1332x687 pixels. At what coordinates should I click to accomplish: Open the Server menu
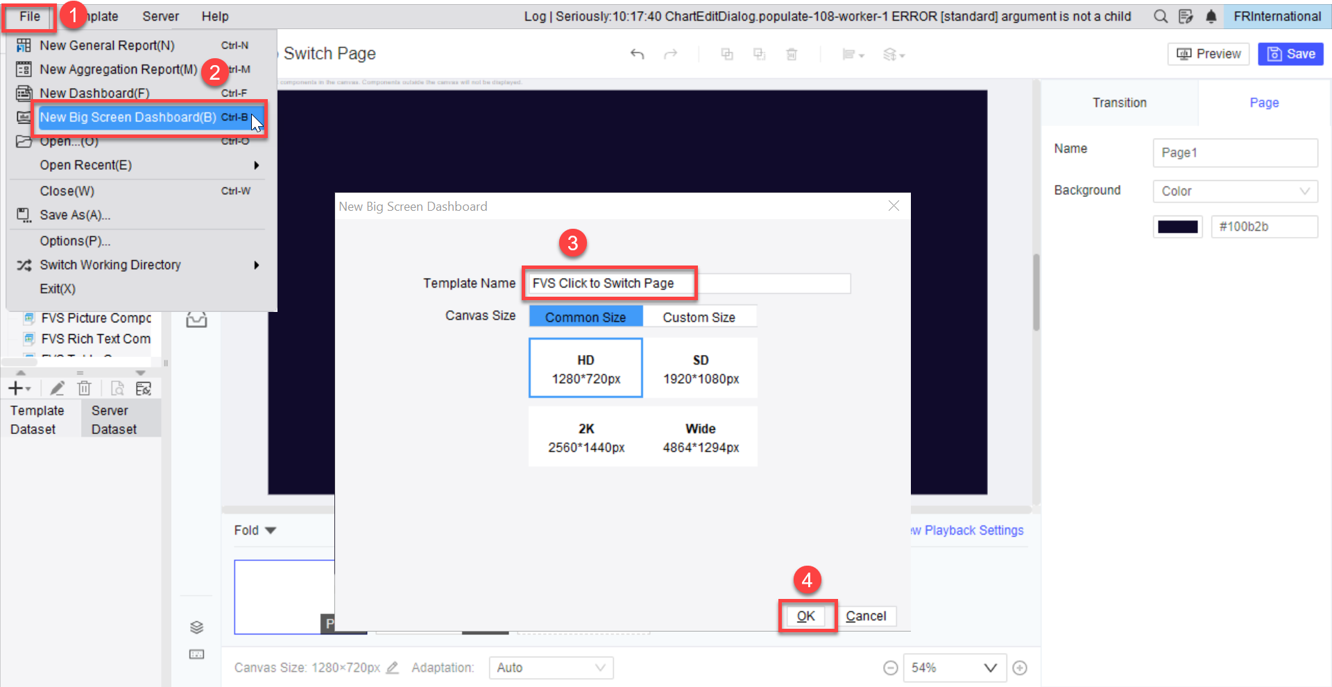[x=160, y=16]
